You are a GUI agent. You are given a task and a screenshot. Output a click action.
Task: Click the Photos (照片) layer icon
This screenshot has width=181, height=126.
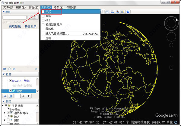(11, 120)
